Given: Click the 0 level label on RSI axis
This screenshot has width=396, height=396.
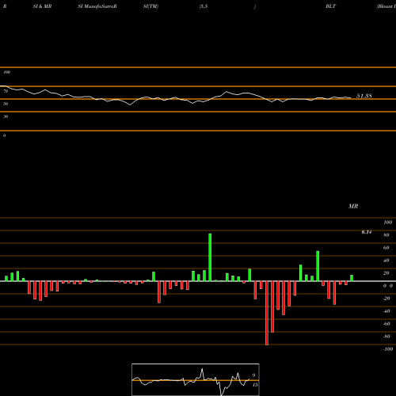Looking at the screenshot, I should 4,135.
